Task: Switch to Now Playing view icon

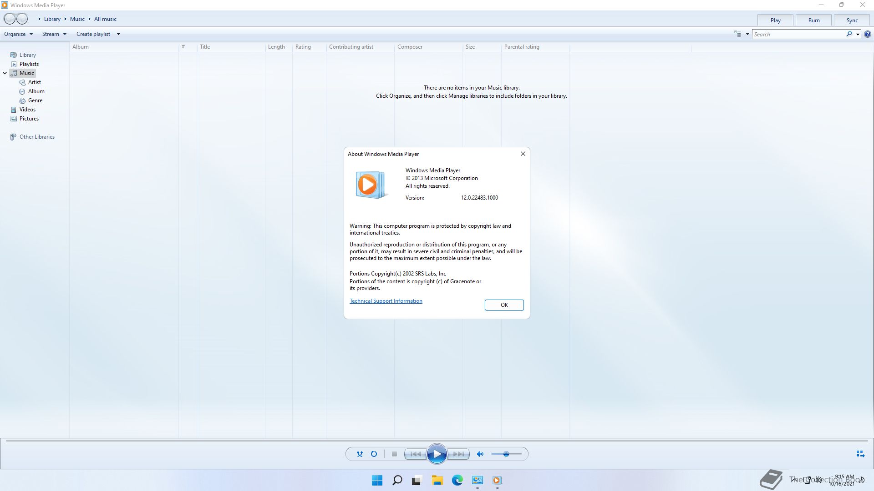Action: [x=860, y=454]
